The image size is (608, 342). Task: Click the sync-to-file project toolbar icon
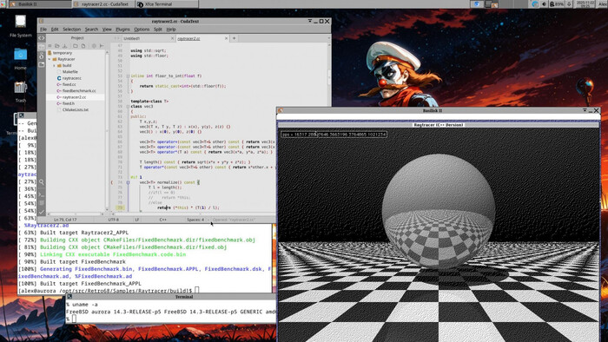(102, 46)
